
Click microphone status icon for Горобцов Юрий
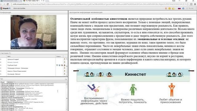(x=57, y=65)
